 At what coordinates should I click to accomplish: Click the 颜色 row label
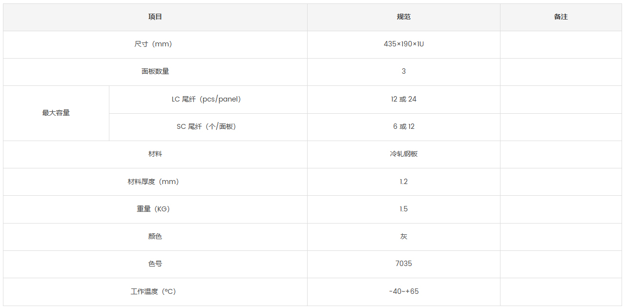coord(155,237)
